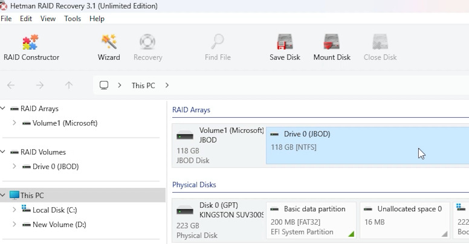Open the Edit menu
Image resolution: width=469 pixels, height=244 pixels.
coord(26,19)
